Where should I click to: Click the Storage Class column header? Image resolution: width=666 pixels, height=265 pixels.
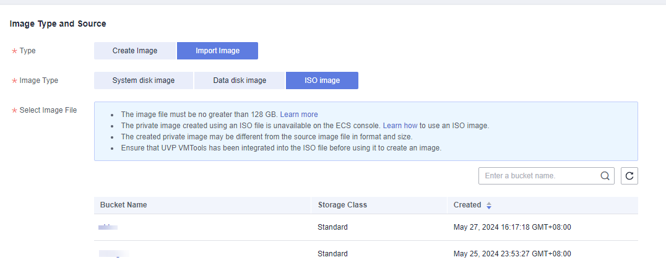coord(343,205)
